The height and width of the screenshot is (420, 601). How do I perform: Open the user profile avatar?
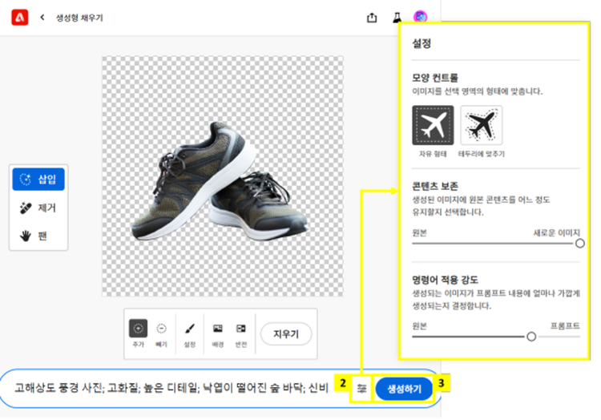(420, 17)
